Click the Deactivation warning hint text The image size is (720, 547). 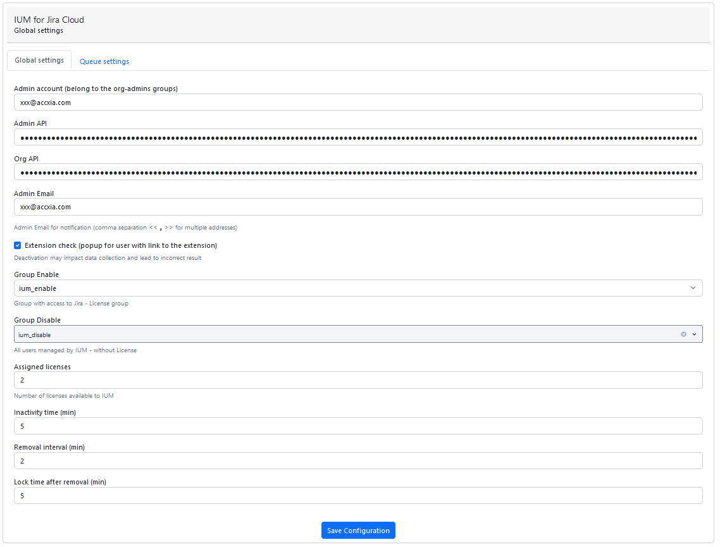tap(108, 258)
